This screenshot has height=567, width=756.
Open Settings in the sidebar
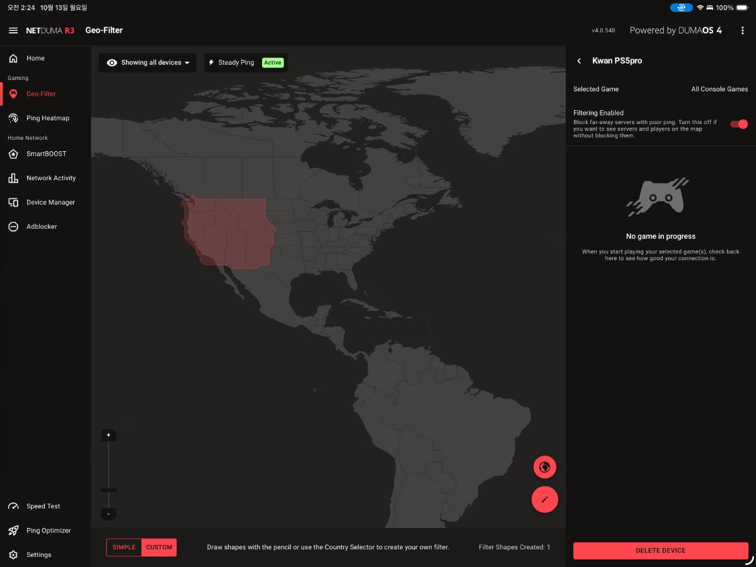tap(38, 555)
